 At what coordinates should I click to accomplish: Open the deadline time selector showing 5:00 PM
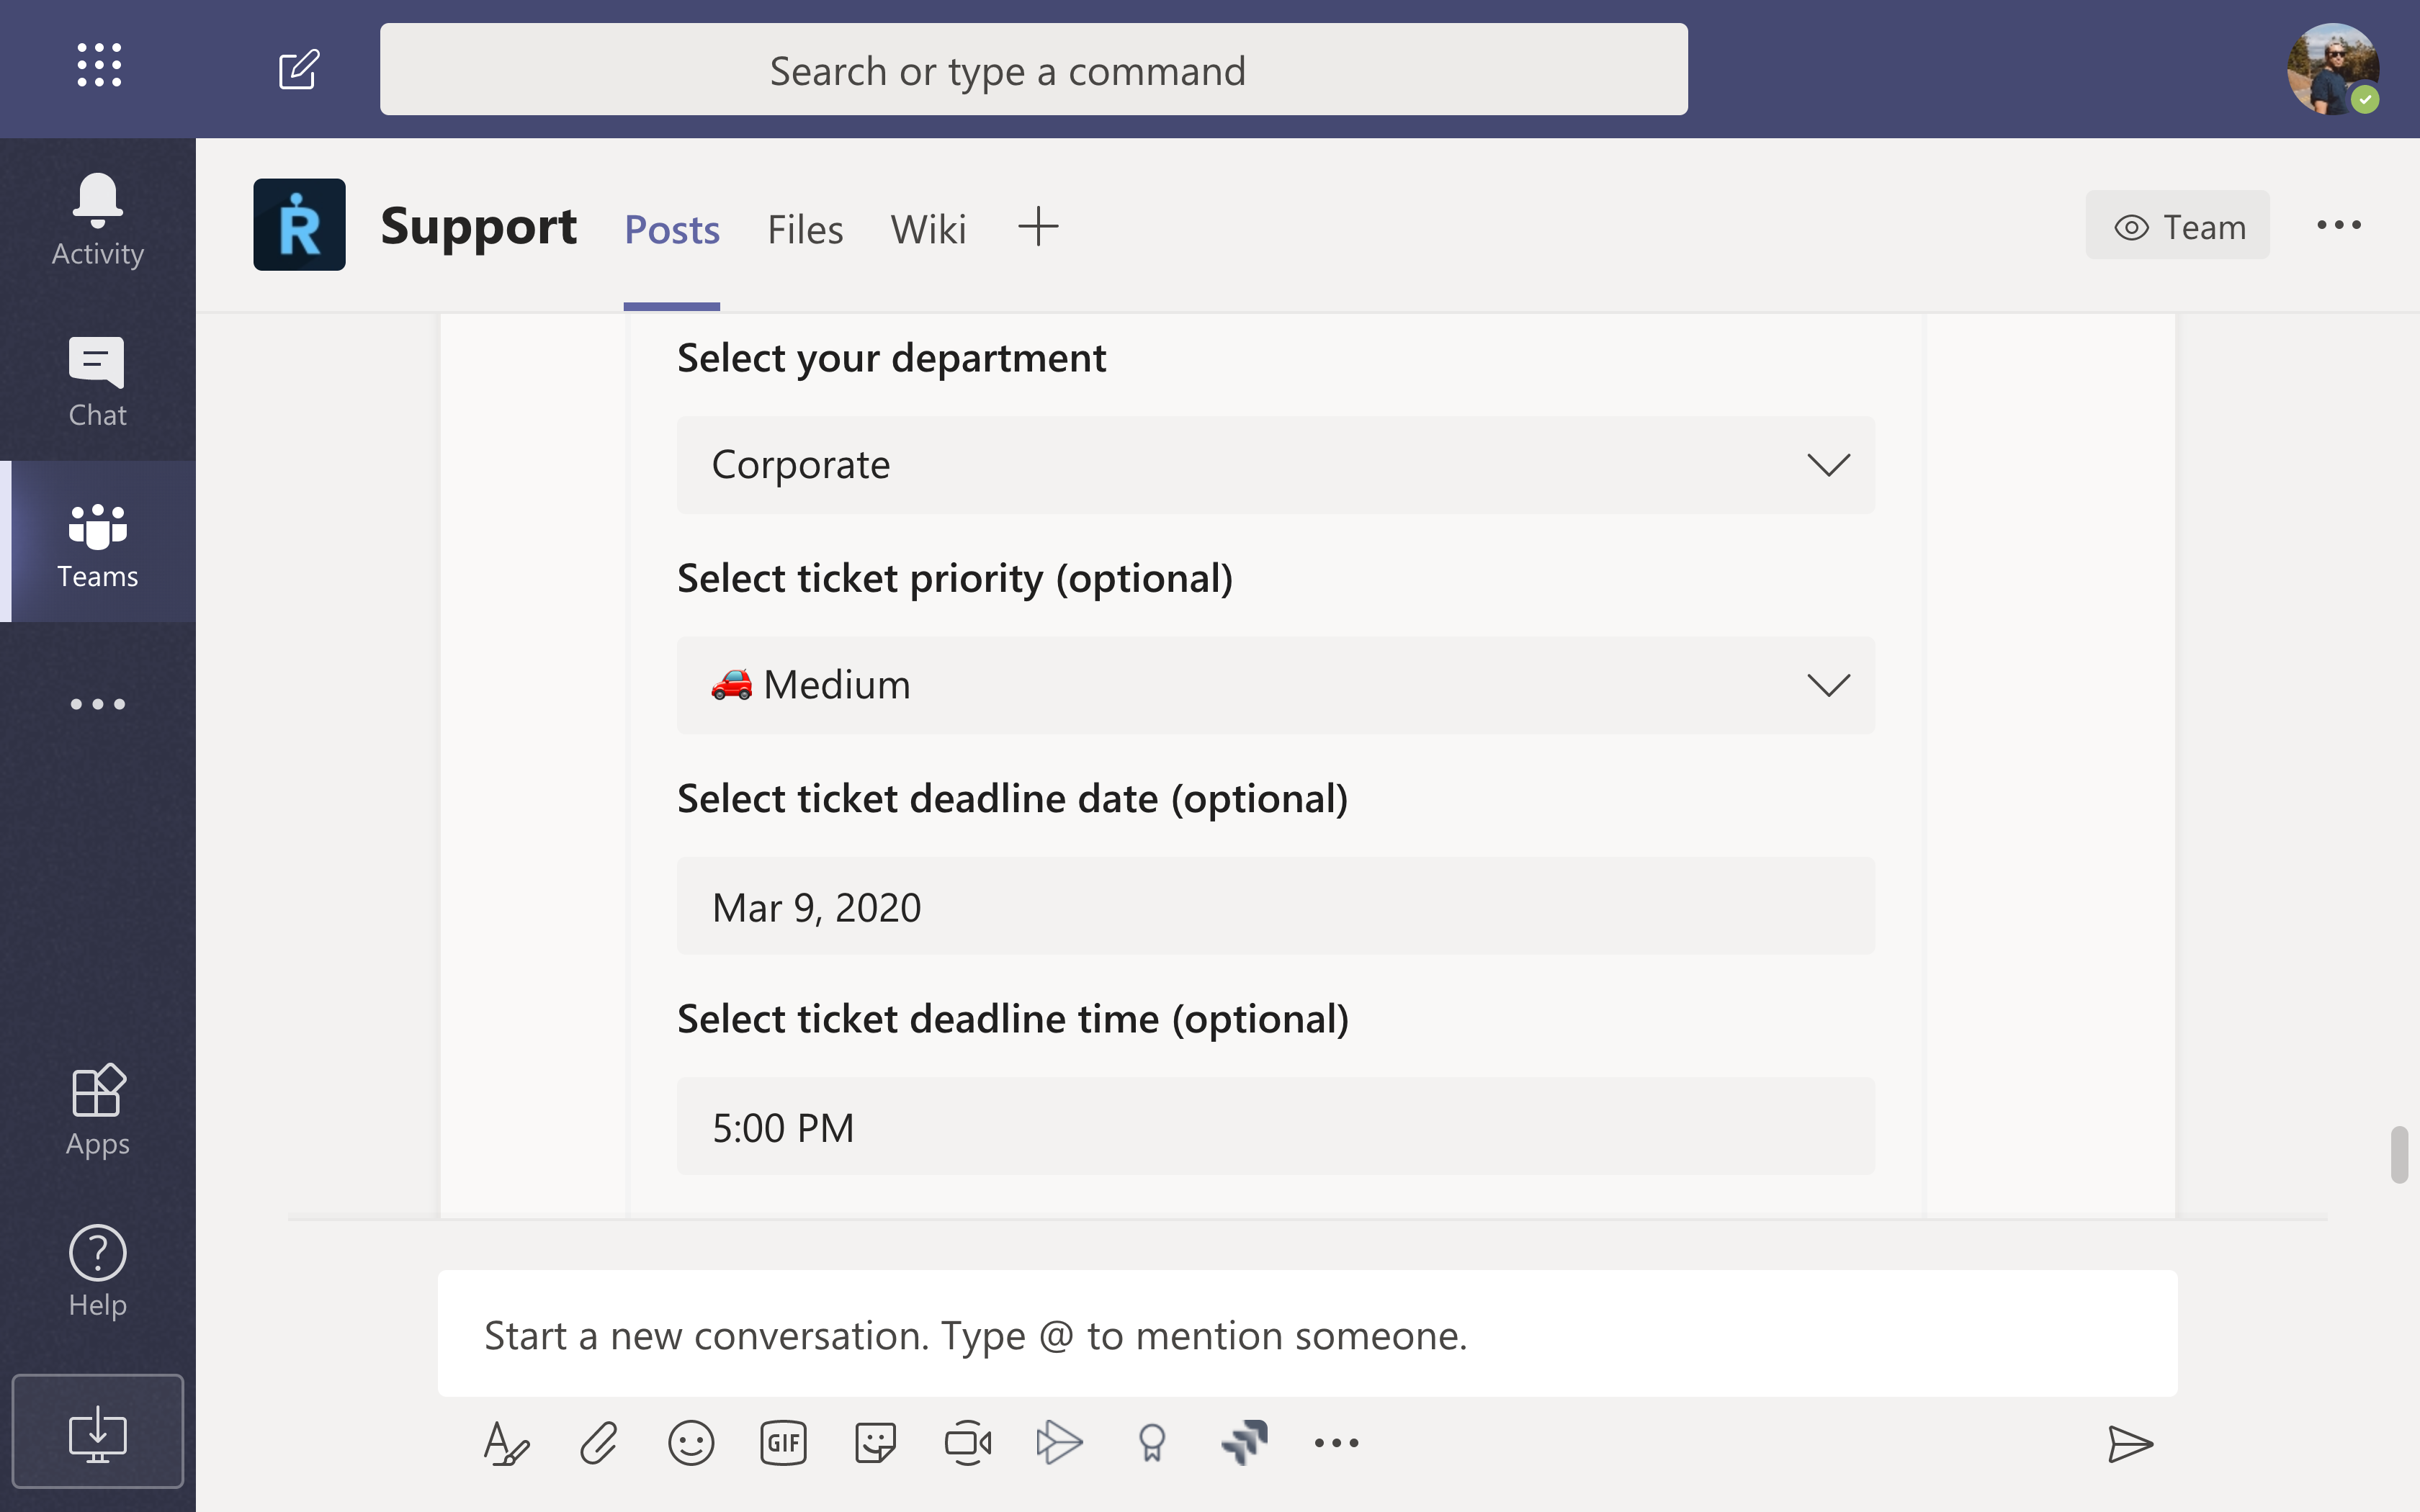[x=1275, y=1127]
